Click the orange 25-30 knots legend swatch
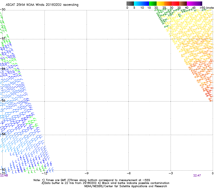This screenshot has width=215, height=188. click(x=168, y=3)
